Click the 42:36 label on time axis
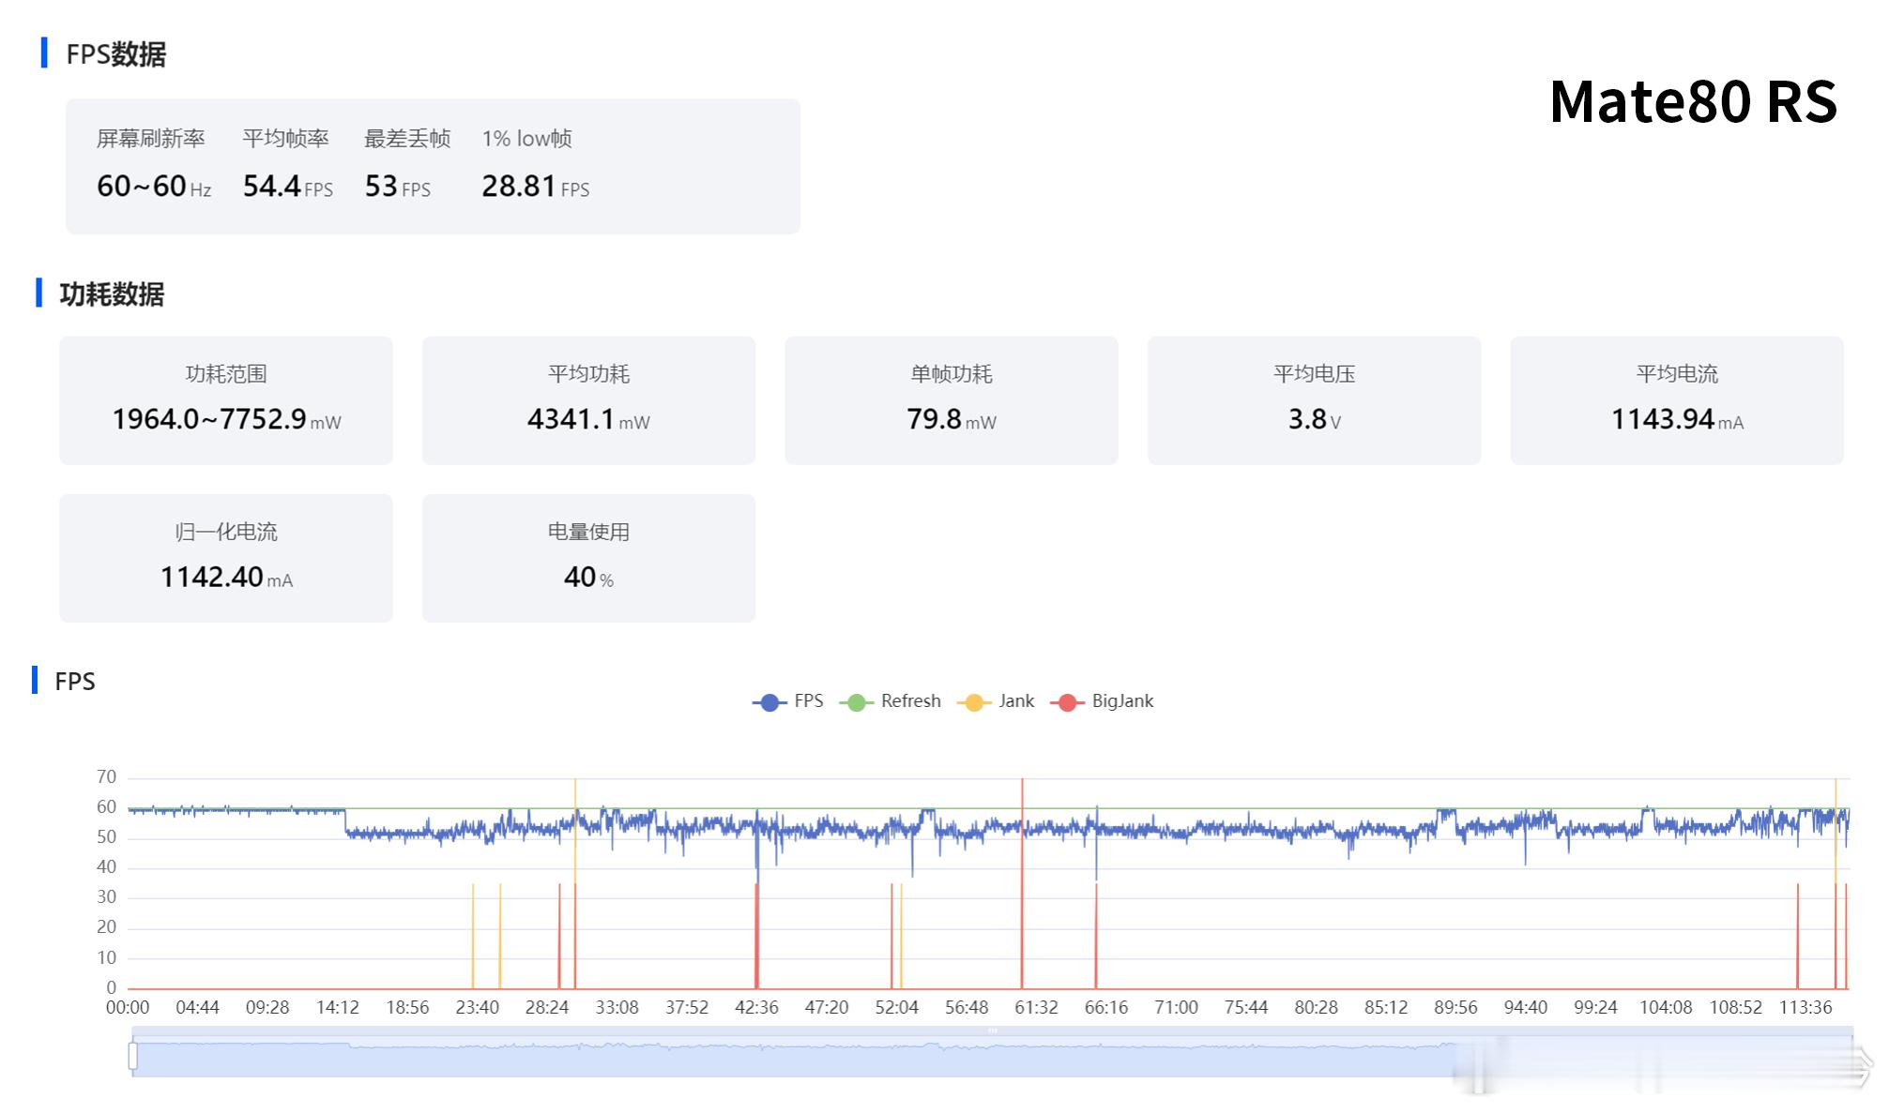Screen dimensions: 1889x1113 (756, 1008)
